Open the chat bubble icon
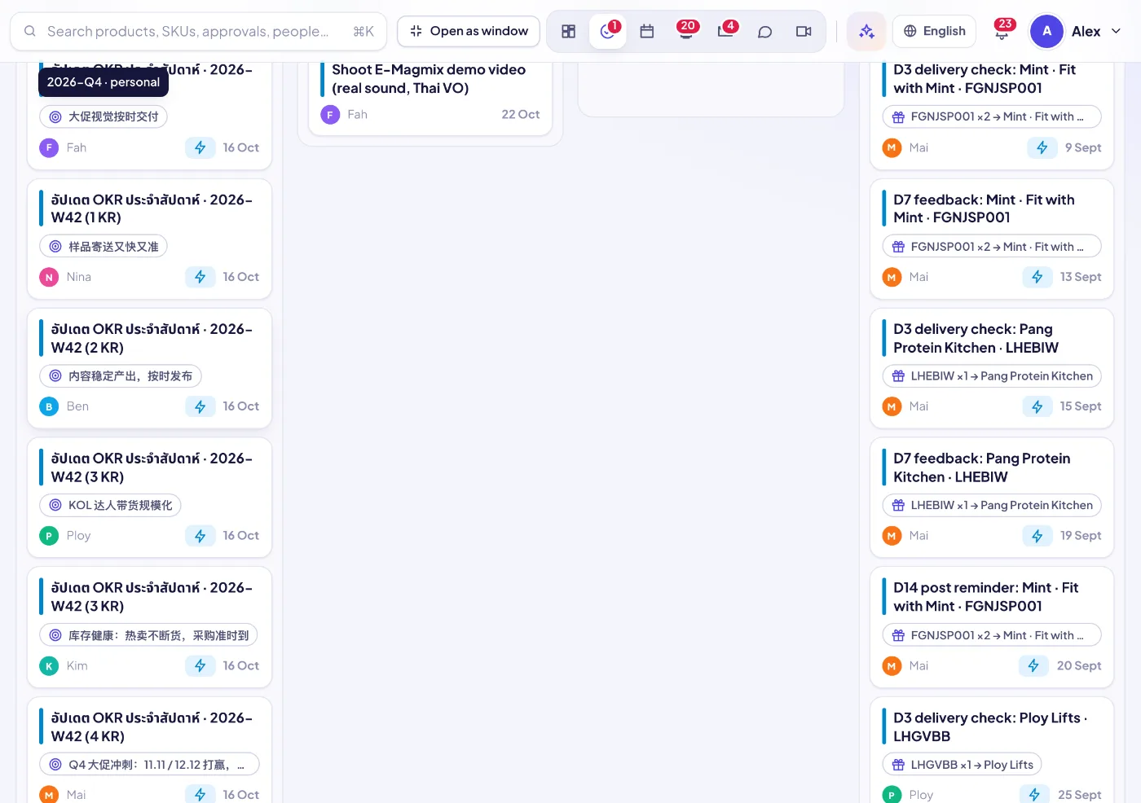This screenshot has width=1141, height=803. [x=764, y=31]
